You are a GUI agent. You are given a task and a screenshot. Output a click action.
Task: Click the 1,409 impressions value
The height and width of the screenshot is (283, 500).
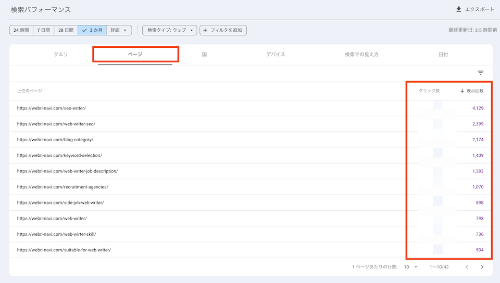click(x=478, y=155)
